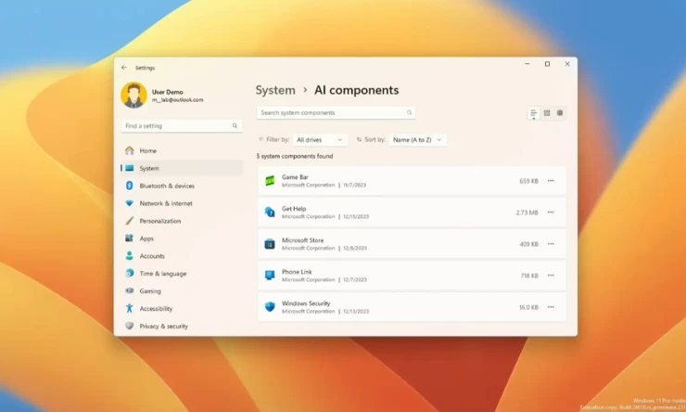686x412 pixels.
Task: Click the System breadcrumb link
Action: click(275, 90)
